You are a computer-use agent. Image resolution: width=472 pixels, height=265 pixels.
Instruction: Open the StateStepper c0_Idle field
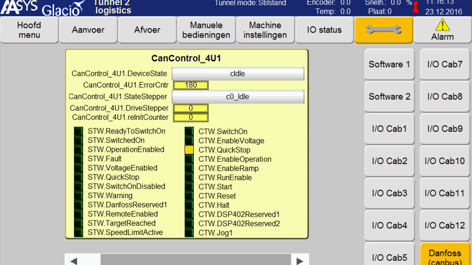pos(238,97)
